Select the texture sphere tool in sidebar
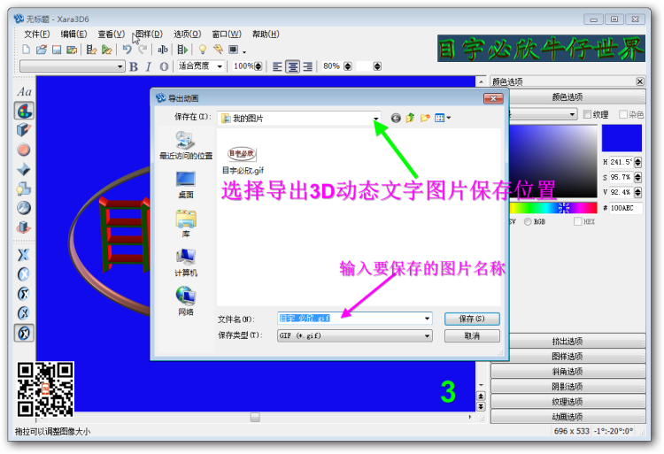The width and height of the screenshot is (664, 454). (24, 208)
